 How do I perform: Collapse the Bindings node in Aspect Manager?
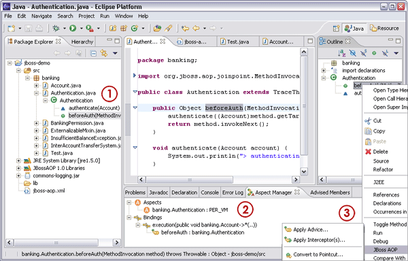pos(129,217)
